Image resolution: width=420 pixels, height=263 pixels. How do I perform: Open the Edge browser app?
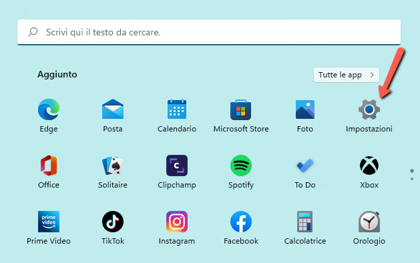(x=49, y=109)
